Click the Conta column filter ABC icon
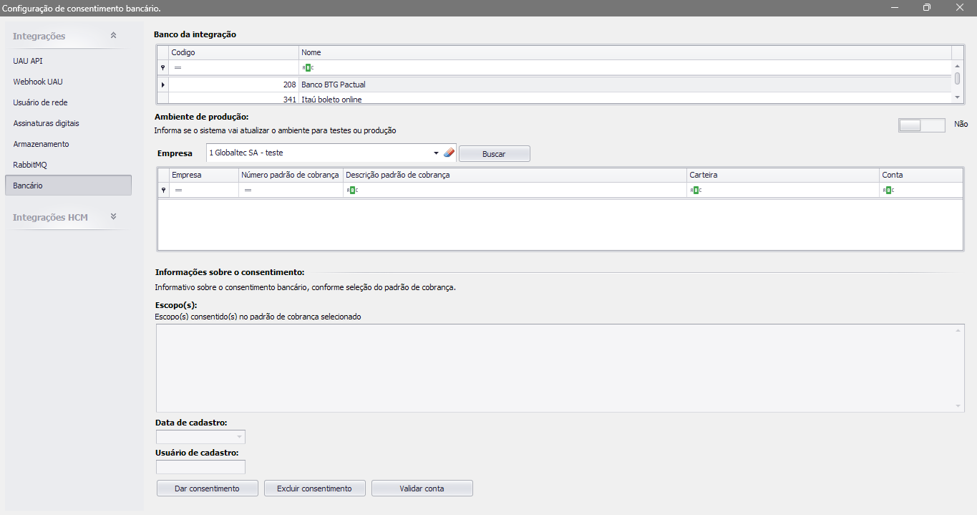The width and height of the screenshot is (977, 515). pyautogui.click(x=888, y=190)
